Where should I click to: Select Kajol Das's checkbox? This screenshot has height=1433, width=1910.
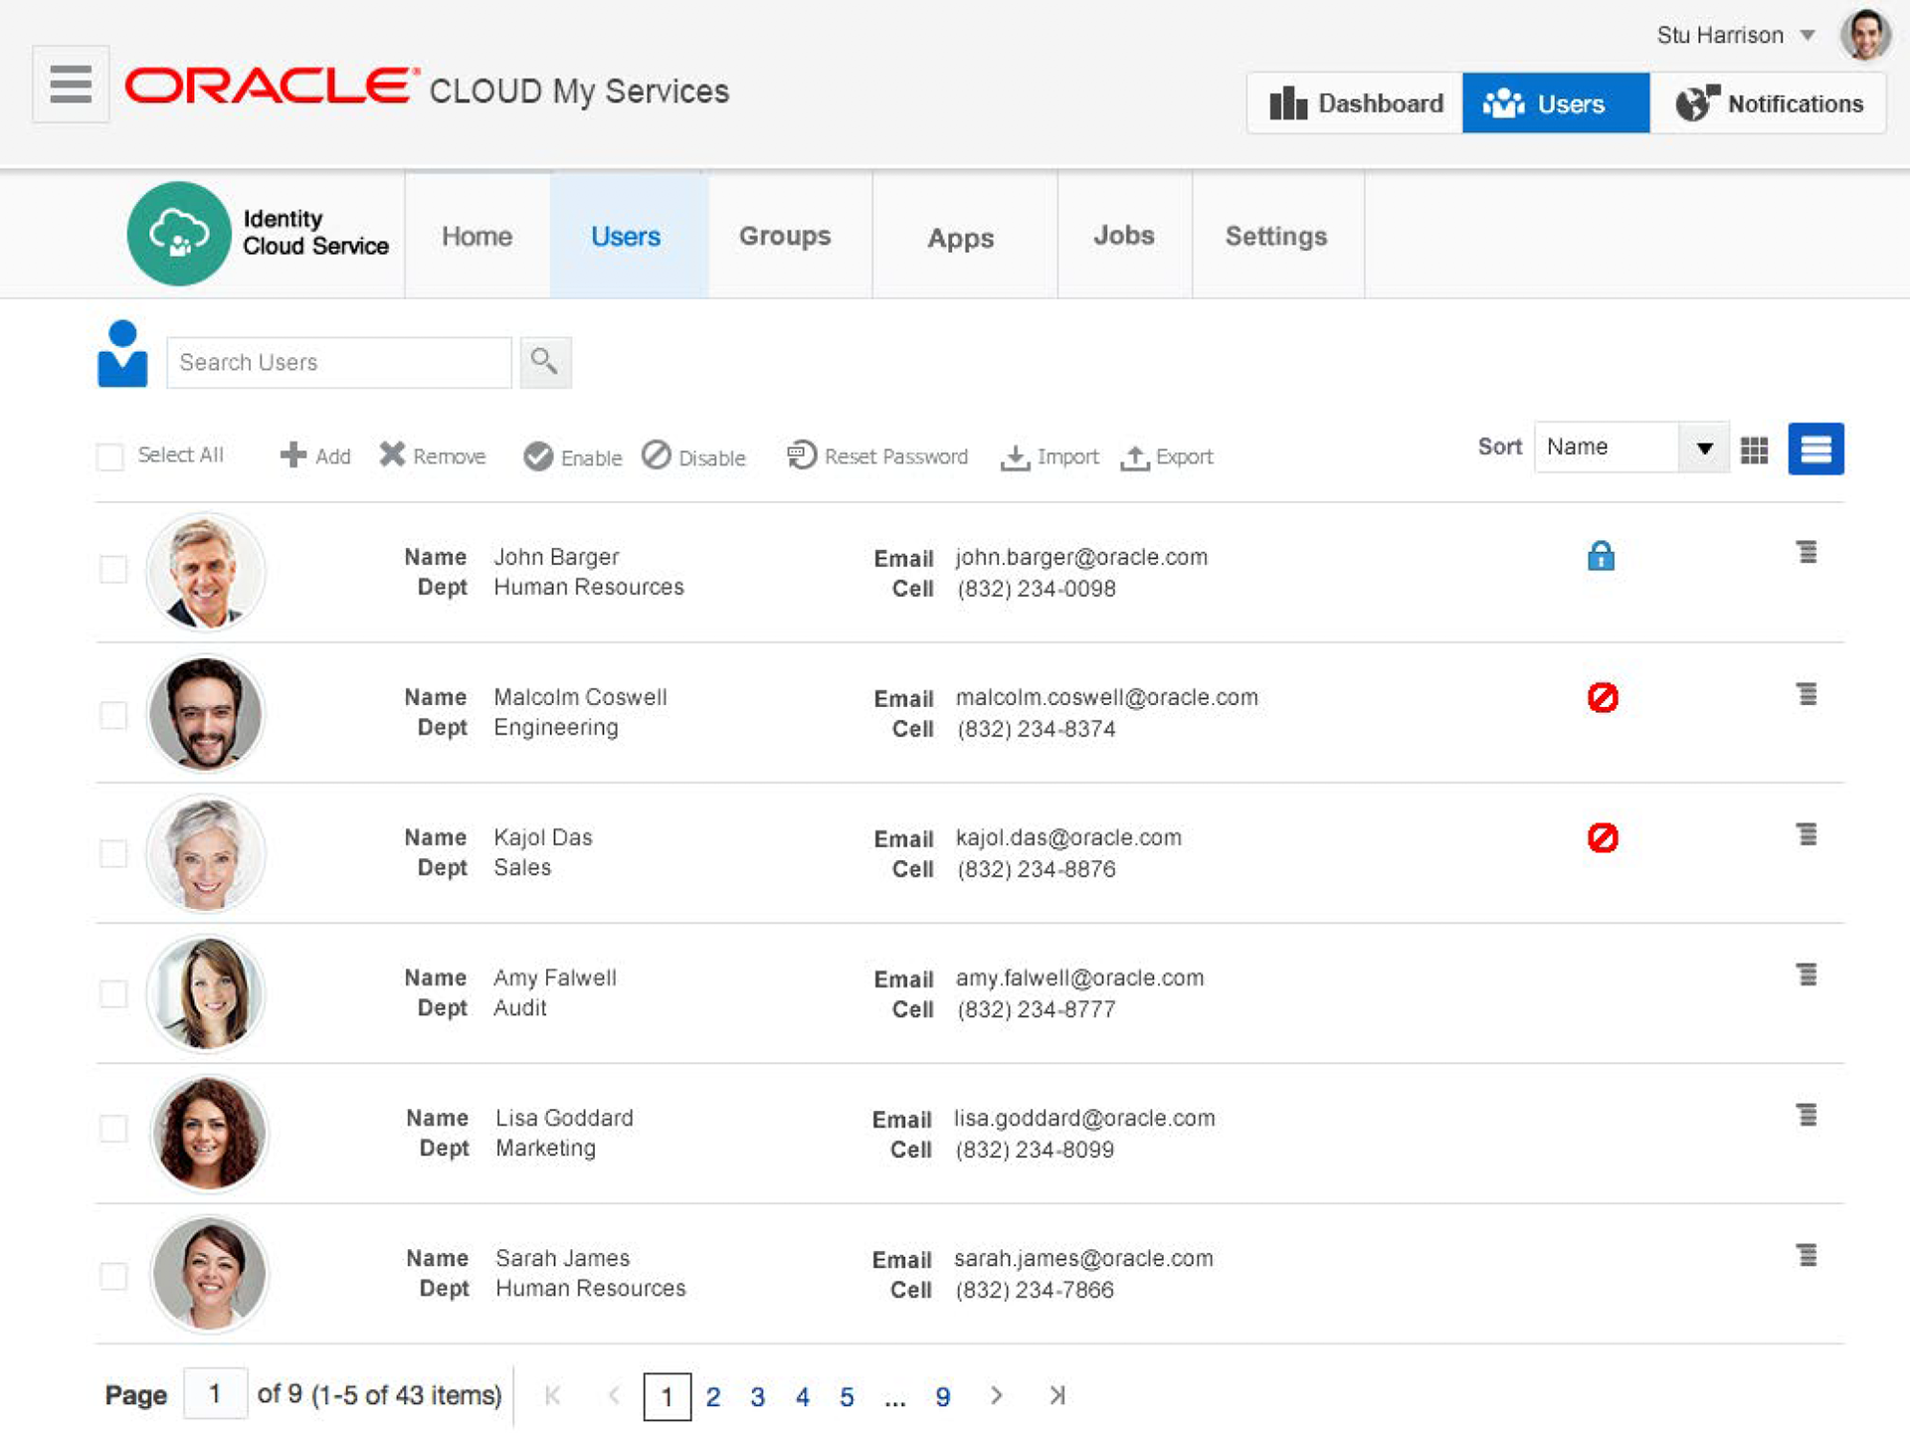point(113,853)
